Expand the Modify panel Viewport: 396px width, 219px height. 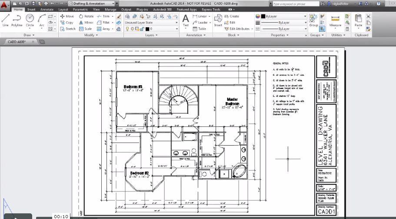pyautogui.click(x=91, y=35)
